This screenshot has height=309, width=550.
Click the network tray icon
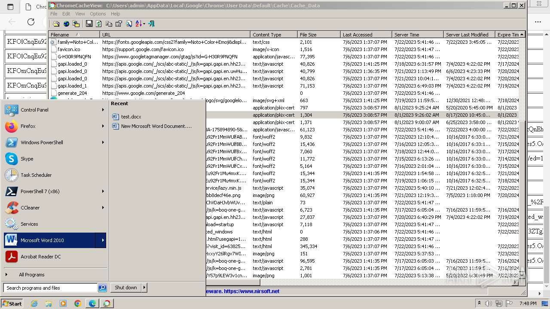click(499, 303)
